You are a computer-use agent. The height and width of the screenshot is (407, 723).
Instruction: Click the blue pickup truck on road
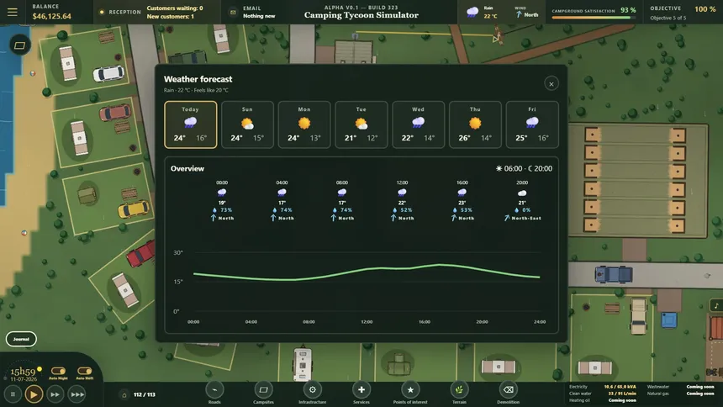click(x=613, y=274)
